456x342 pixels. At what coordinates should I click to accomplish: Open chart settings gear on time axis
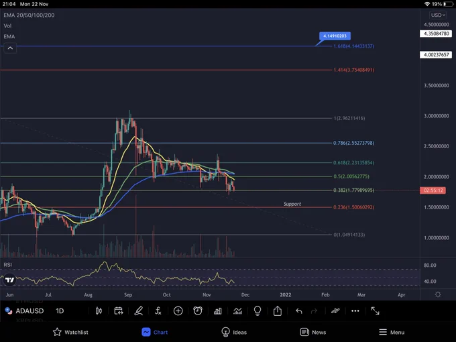[438, 294]
